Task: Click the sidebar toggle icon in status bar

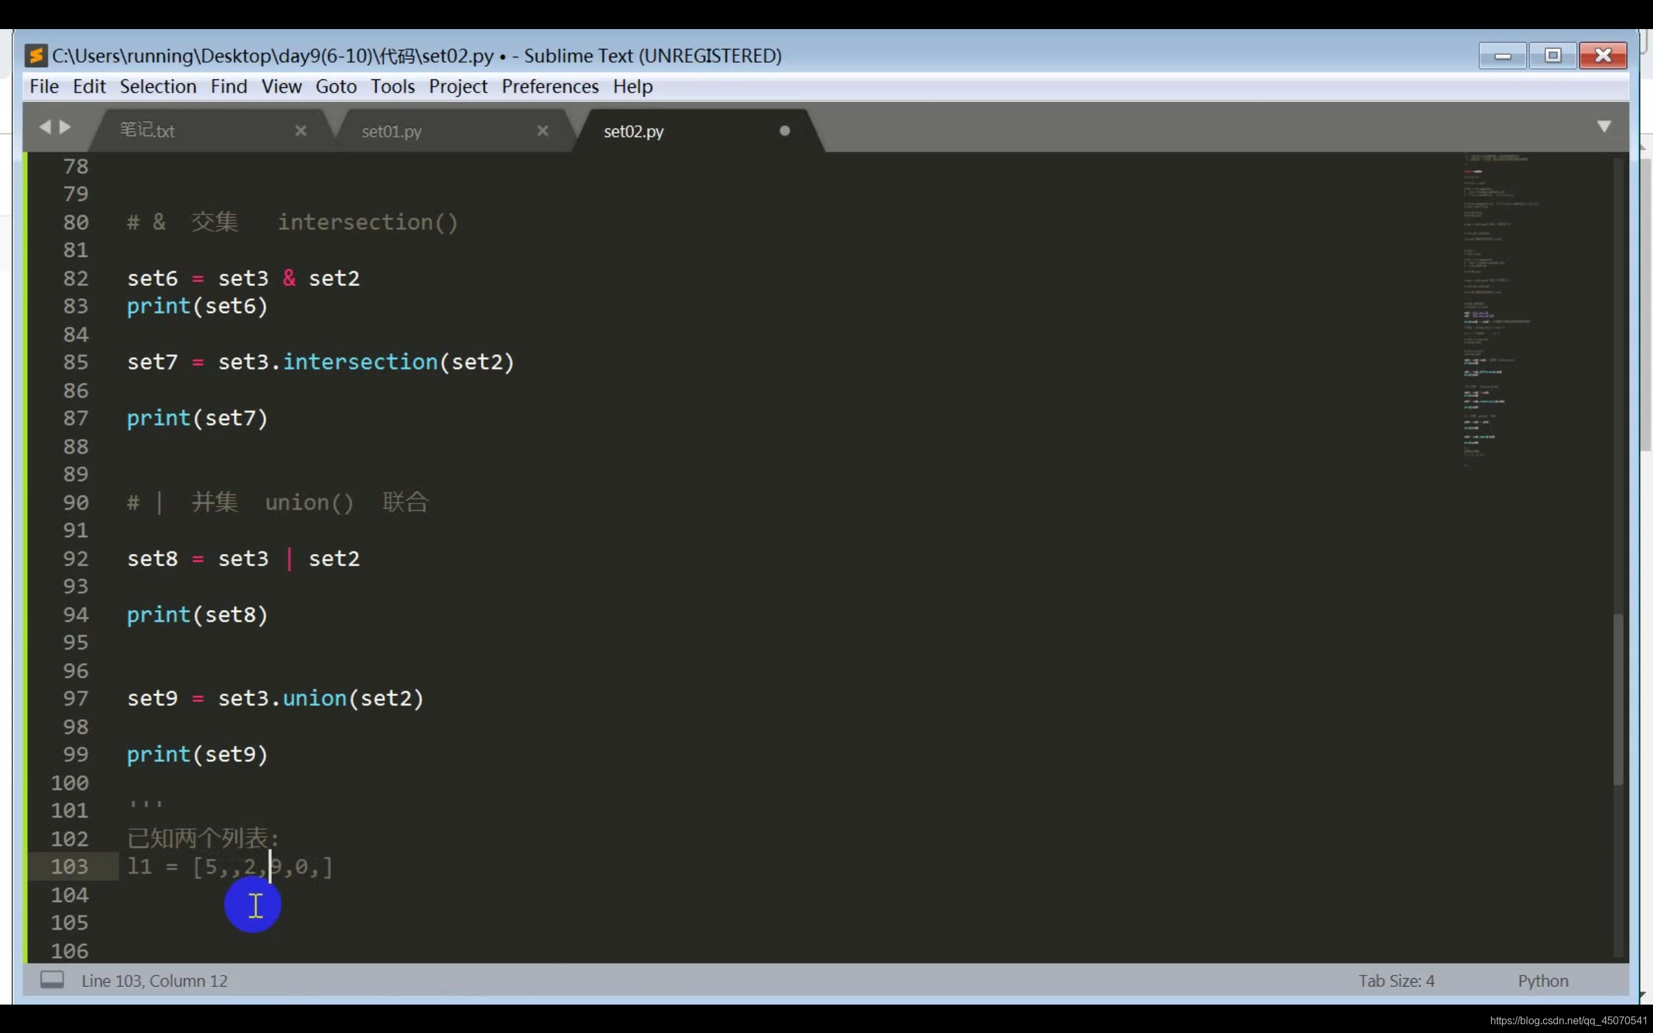Action: click(52, 979)
